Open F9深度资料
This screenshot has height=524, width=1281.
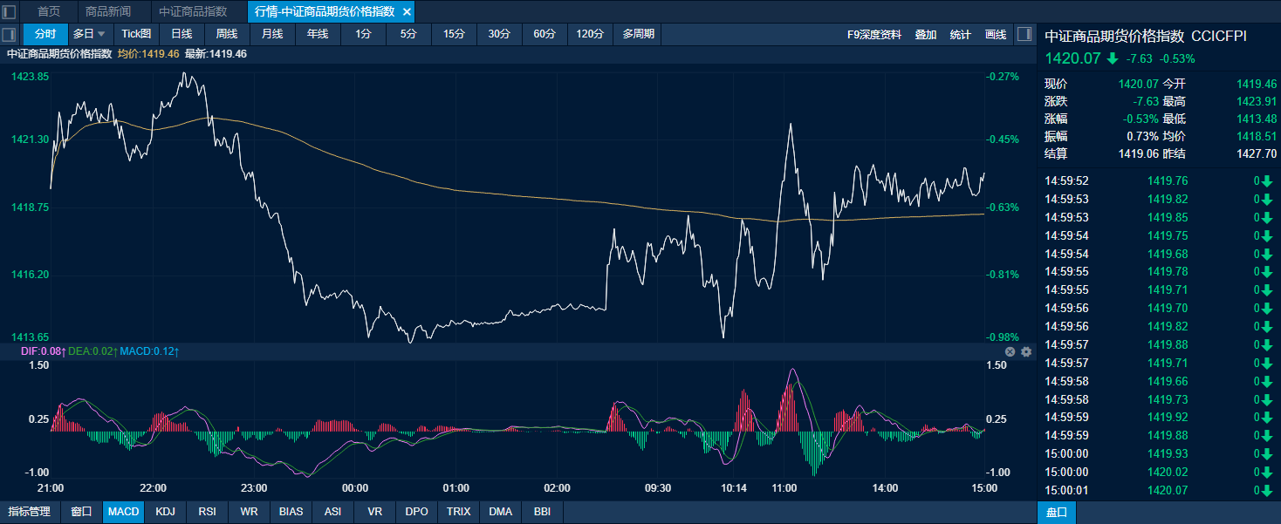pos(873,34)
